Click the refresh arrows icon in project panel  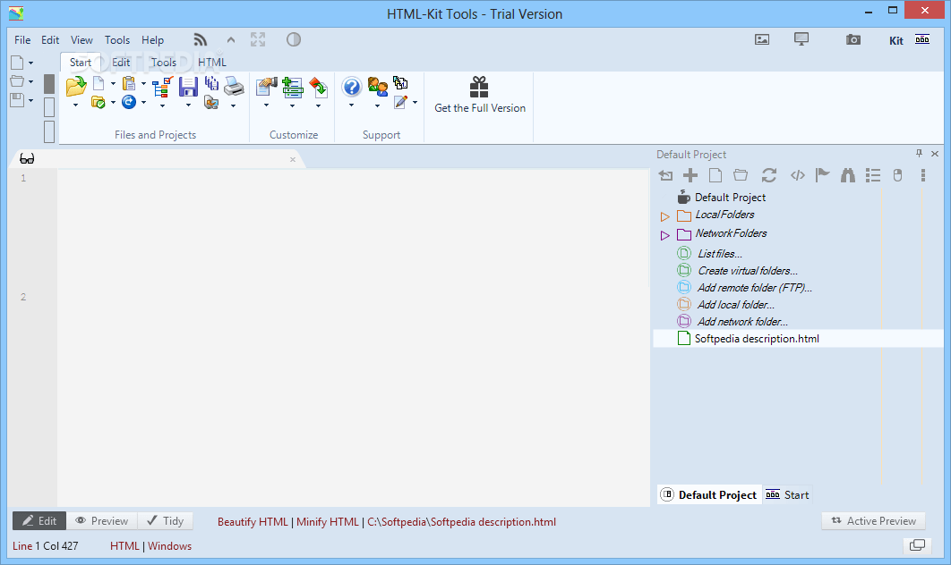click(769, 175)
